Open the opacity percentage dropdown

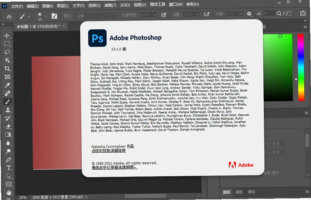155,15
